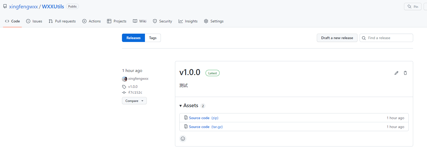Switch to the Tags view
The image size is (427, 152).
pos(153,38)
